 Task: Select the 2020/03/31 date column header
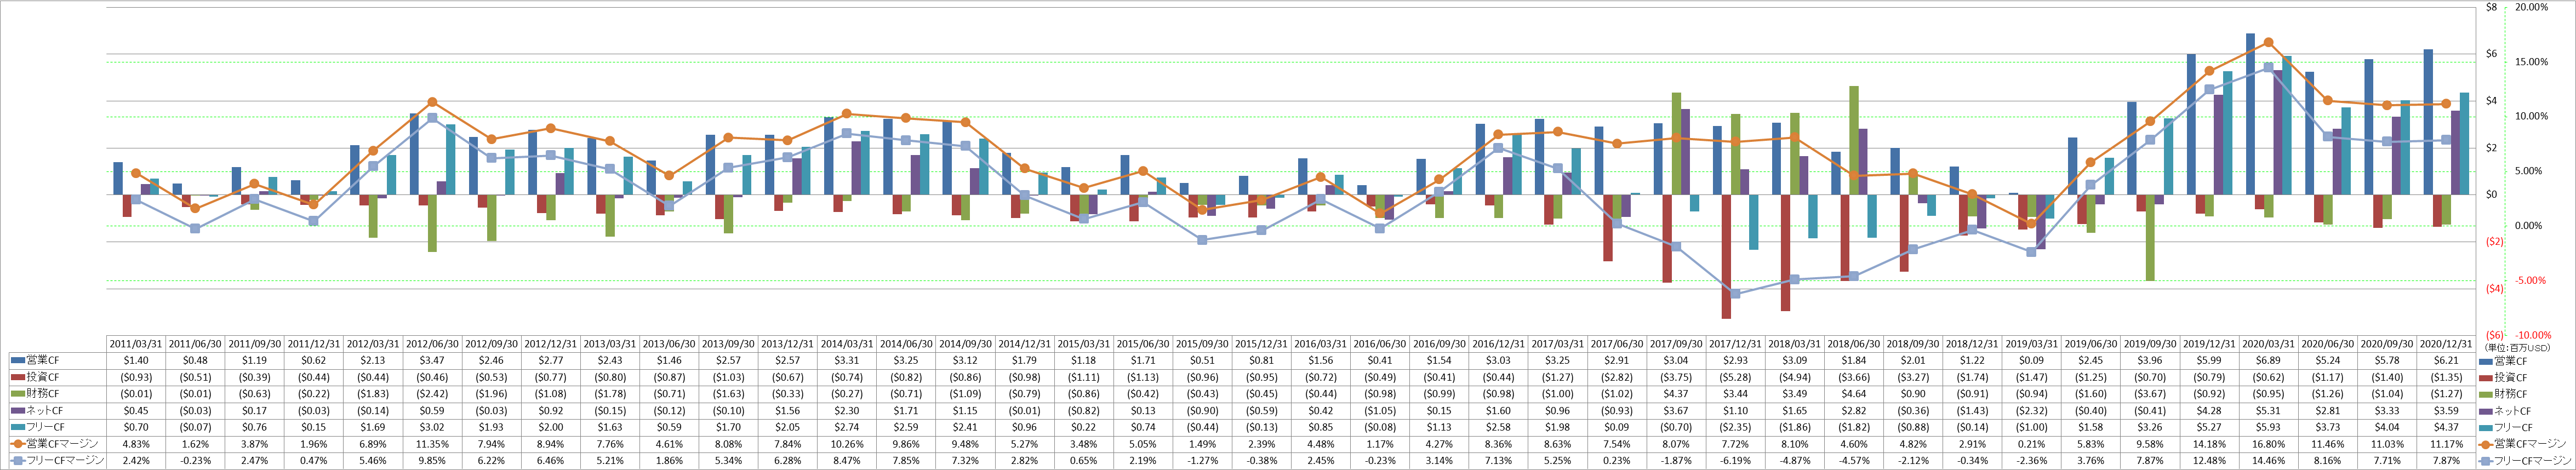2270,343
